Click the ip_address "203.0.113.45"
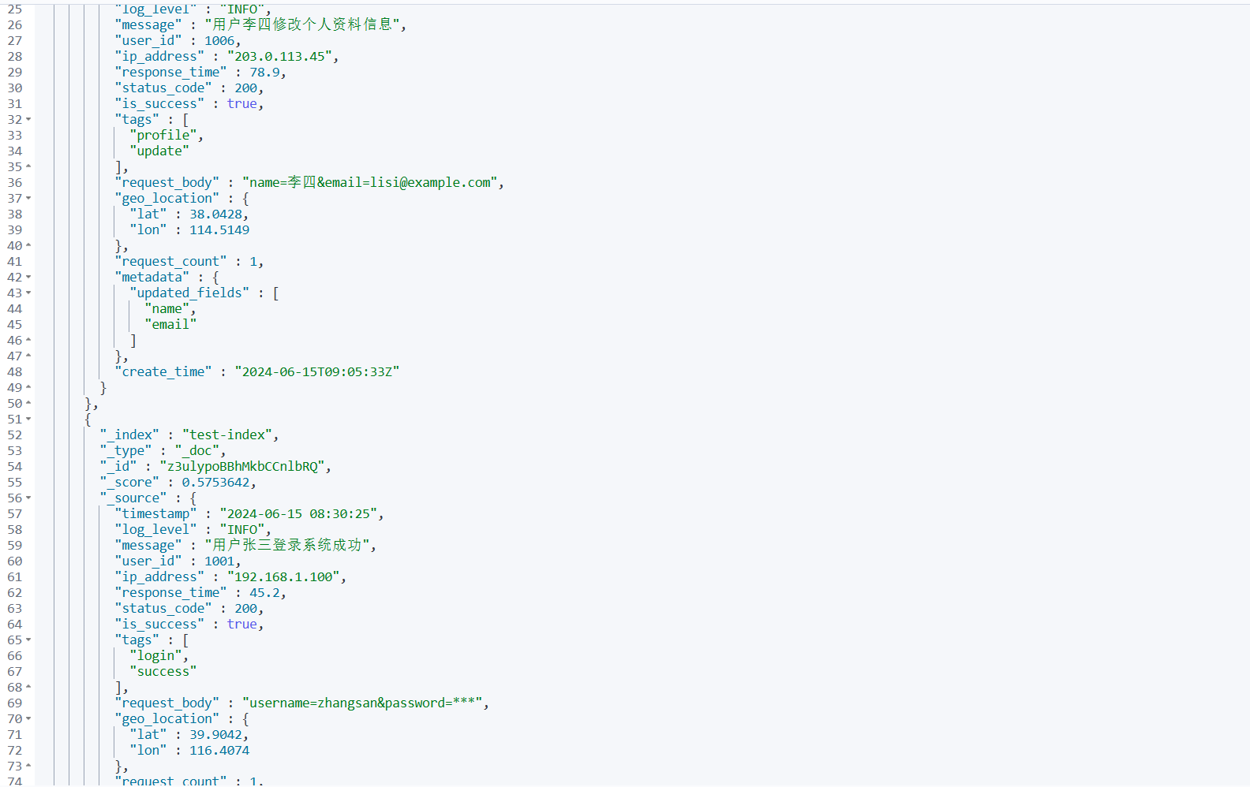 279,56
